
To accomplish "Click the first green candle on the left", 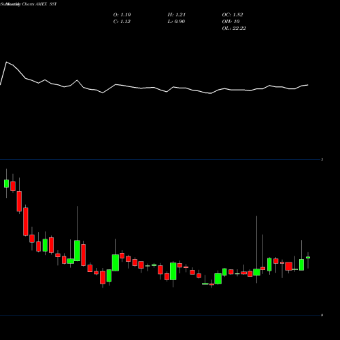I will coord(6,184).
